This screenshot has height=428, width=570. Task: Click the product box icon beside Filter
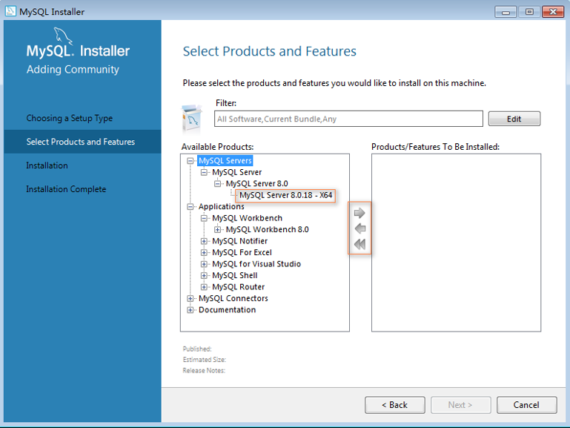pos(191,118)
